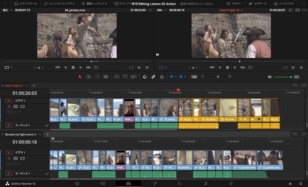Select the 15_pirates.mov clip in lower timeline

pyautogui.click(x=270, y=160)
